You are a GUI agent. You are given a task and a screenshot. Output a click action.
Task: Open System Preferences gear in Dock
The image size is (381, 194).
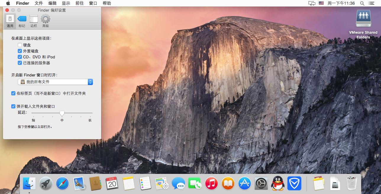coord(261,184)
